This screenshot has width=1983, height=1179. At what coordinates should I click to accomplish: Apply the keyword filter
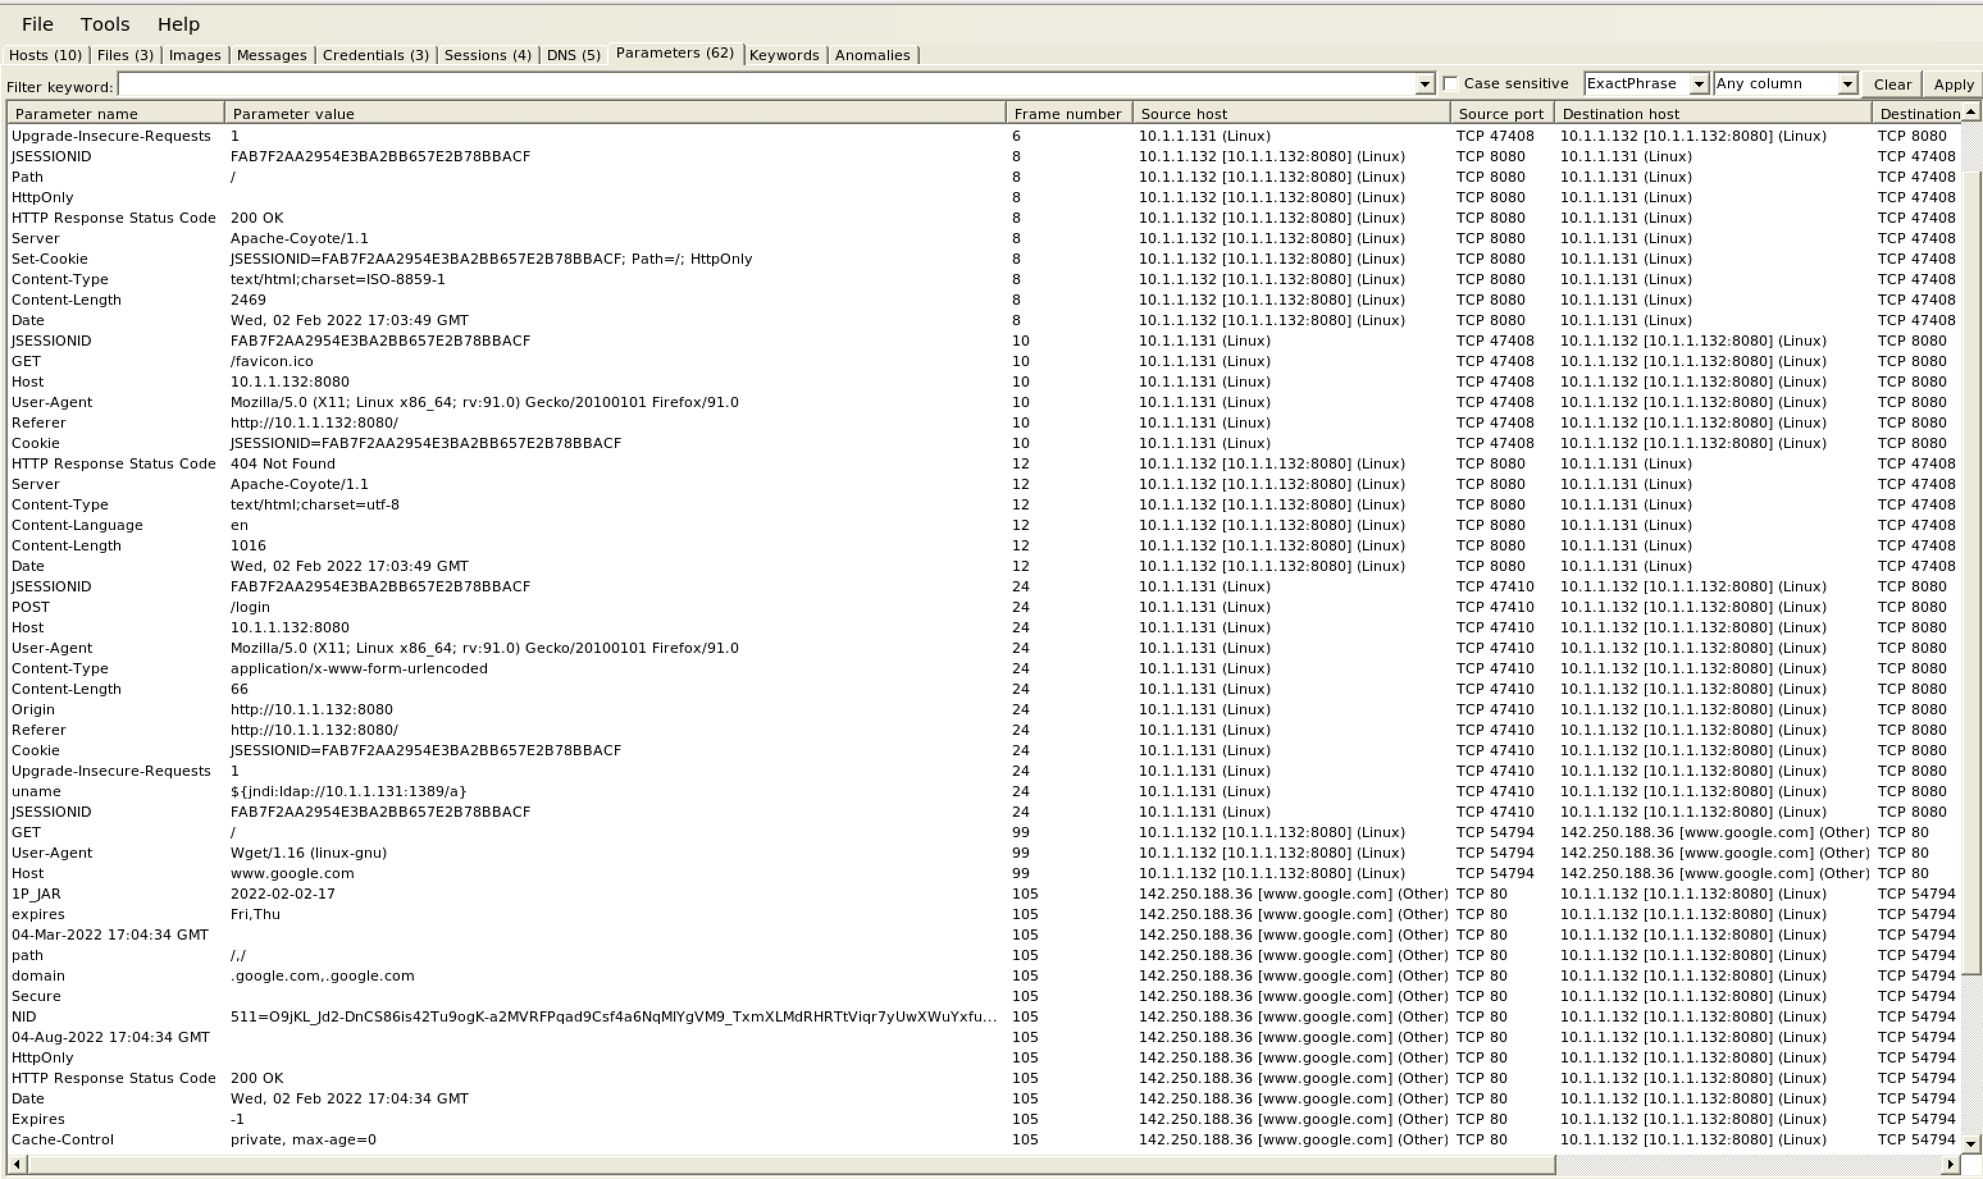click(1954, 83)
